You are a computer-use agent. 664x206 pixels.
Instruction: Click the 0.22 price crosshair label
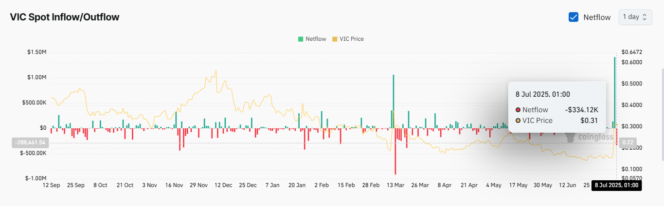[x=627, y=143]
